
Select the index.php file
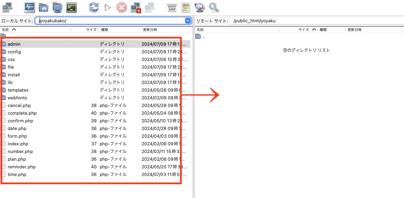(95, 144)
